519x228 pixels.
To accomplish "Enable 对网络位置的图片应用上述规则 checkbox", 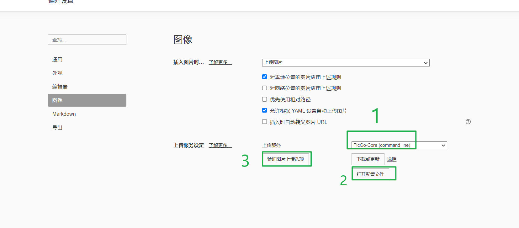I will click(x=264, y=88).
